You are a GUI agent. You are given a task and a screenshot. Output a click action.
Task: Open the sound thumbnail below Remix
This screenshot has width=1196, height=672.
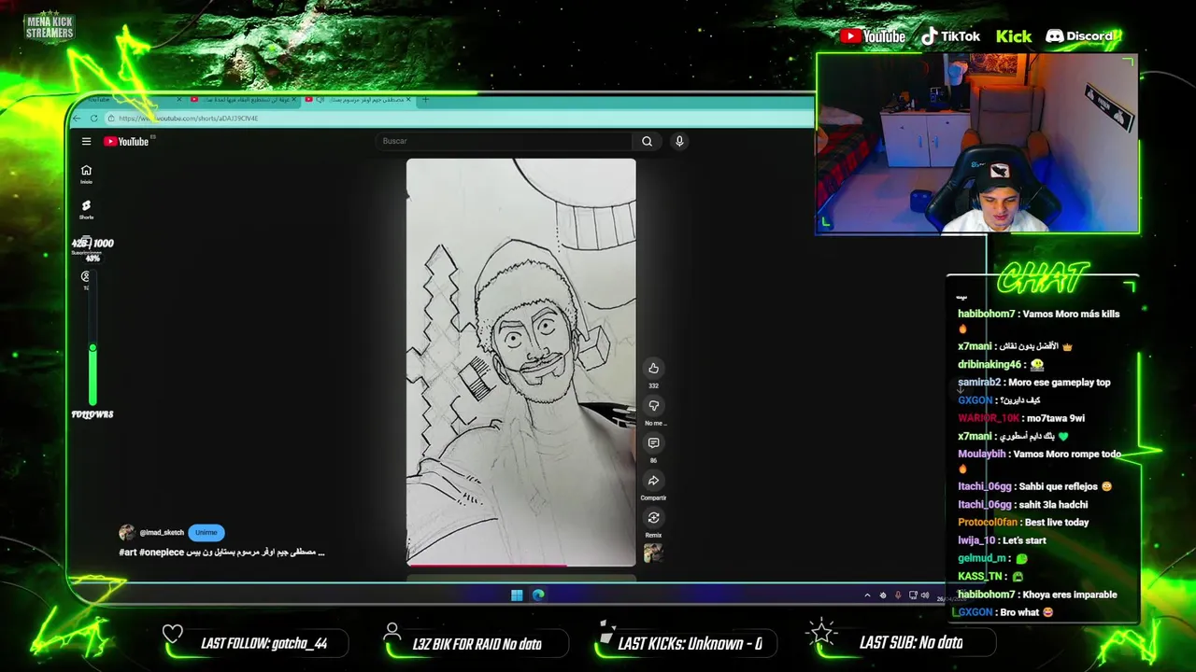coord(653,553)
